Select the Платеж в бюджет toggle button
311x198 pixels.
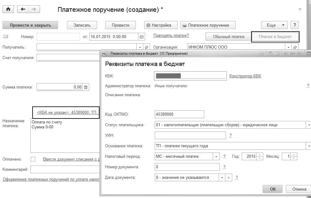pyautogui.click(x=275, y=37)
